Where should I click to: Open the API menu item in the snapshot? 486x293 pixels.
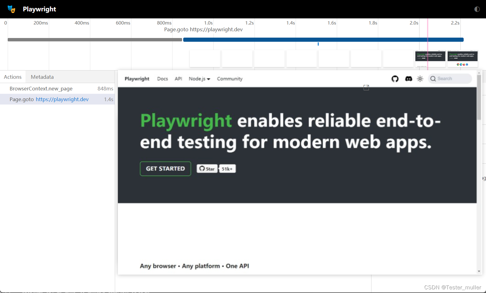coord(178,79)
